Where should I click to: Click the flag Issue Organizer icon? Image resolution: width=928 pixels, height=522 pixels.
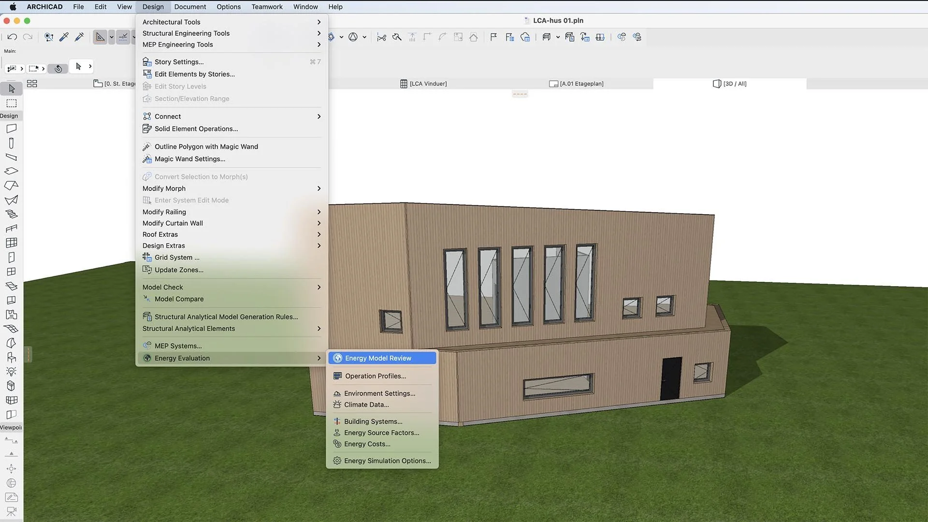pos(493,37)
